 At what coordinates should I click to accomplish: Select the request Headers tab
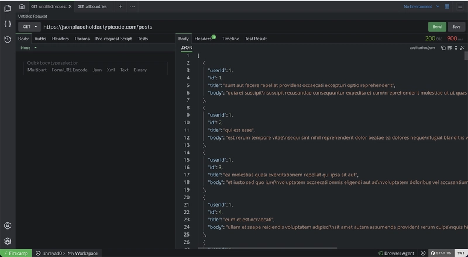click(60, 39)
